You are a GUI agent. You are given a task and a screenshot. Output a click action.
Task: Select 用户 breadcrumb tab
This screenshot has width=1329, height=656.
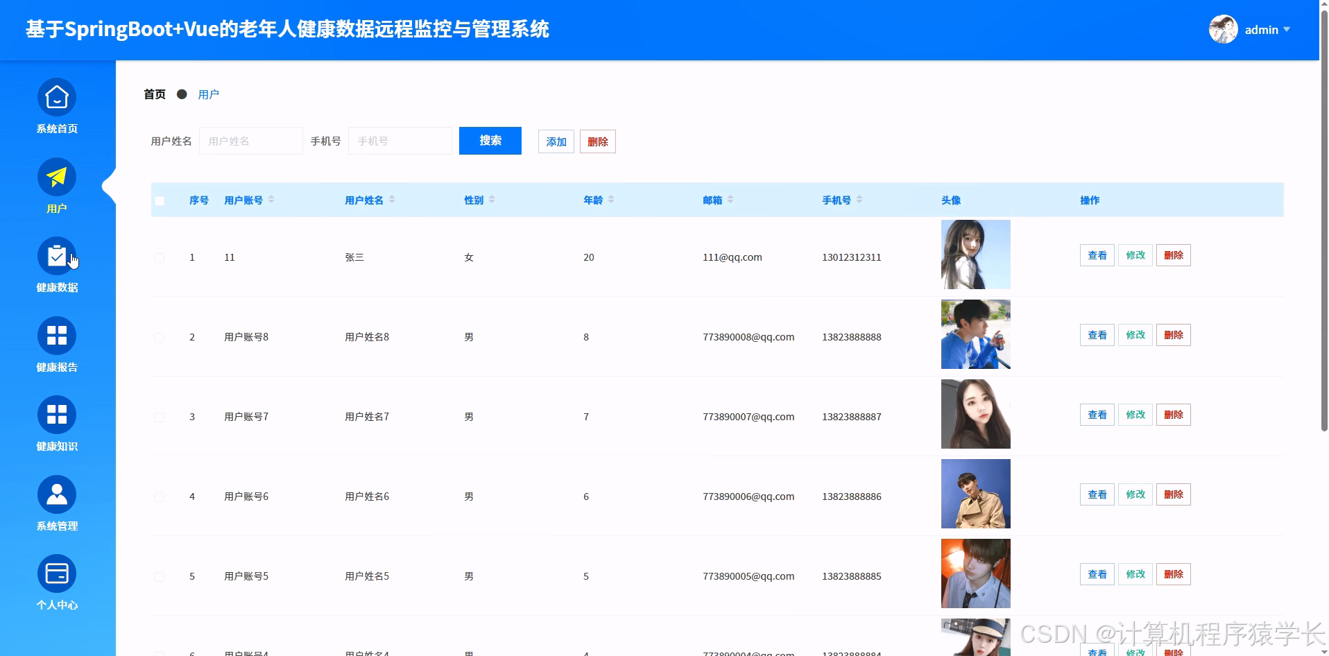tap(209, 94)
